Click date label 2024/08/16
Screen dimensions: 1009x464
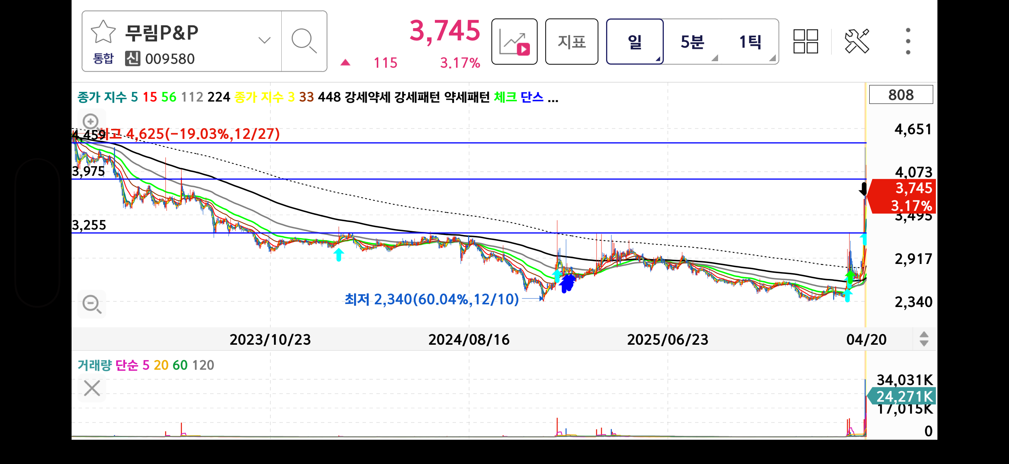469,339
